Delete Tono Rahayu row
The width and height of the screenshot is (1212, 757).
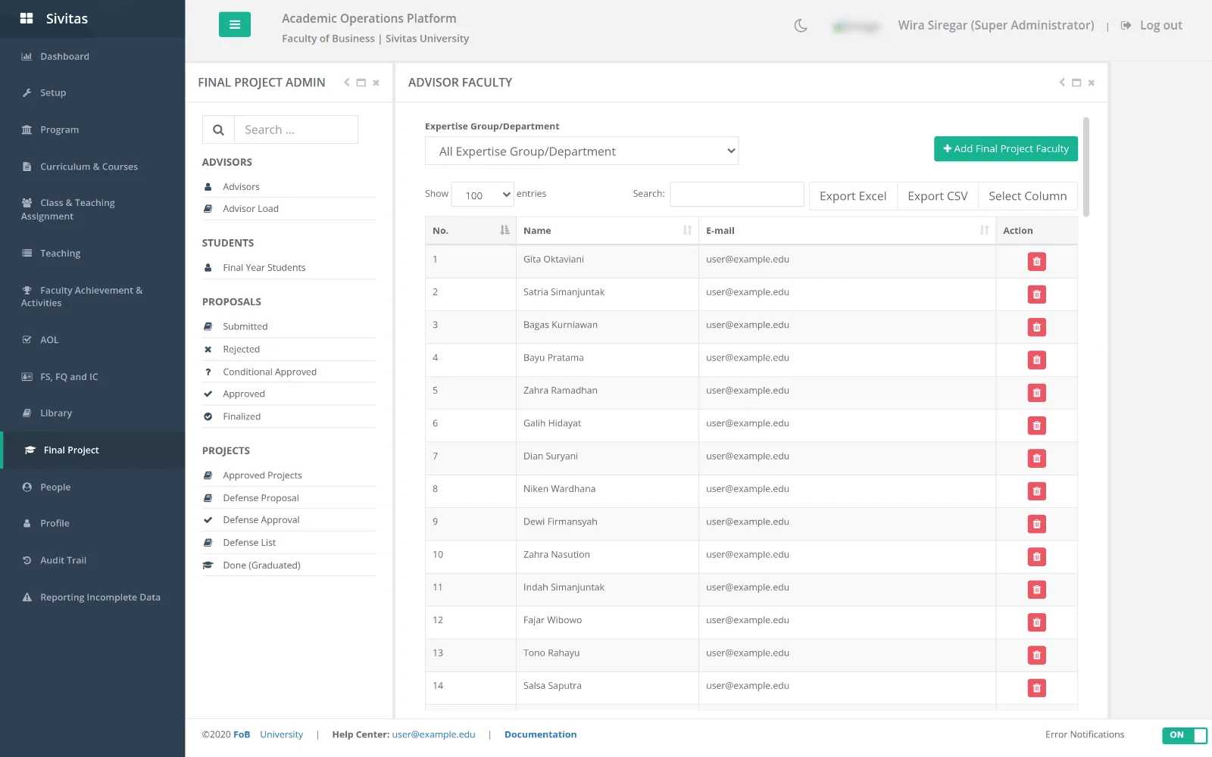(1036, 655)
